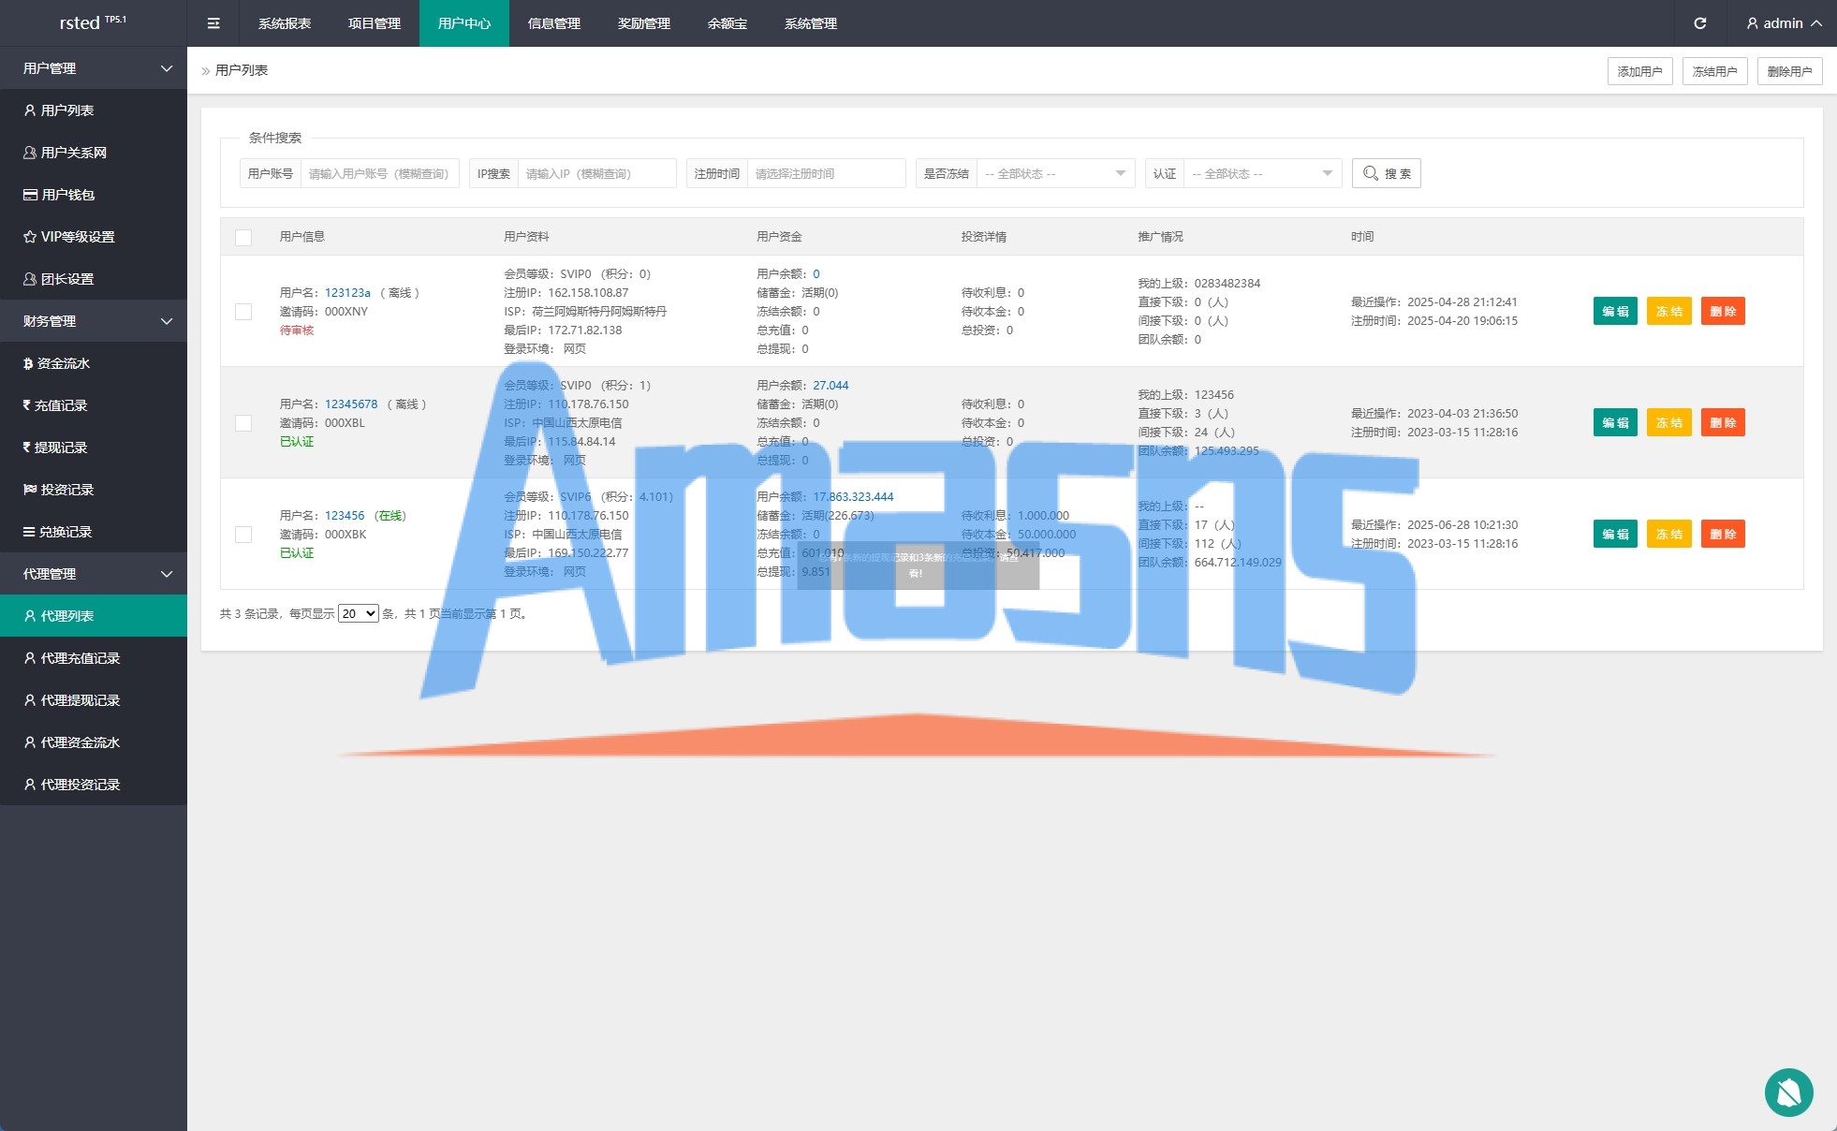Click the 添加用户 button

(x=1639, y=71)
